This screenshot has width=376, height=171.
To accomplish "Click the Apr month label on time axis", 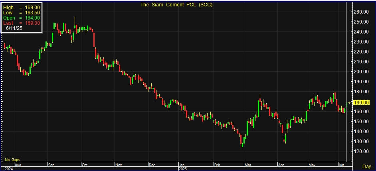I will (x=281, y=165).
